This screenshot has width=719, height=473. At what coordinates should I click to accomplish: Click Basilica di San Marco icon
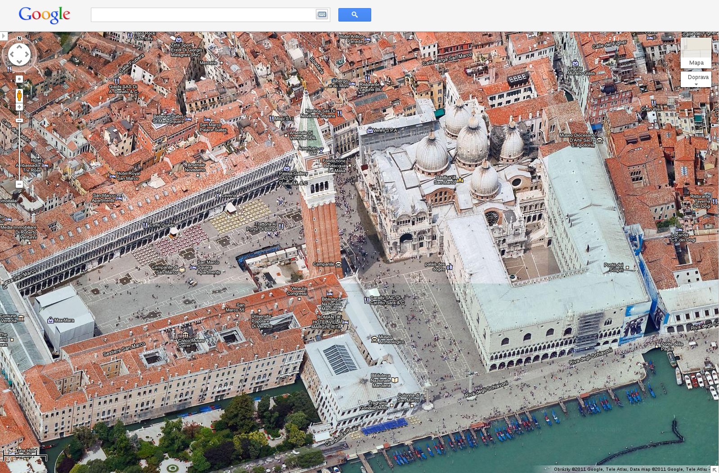click(460, 180)
